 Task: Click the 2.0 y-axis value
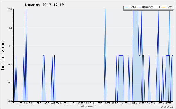pos(10,9)
